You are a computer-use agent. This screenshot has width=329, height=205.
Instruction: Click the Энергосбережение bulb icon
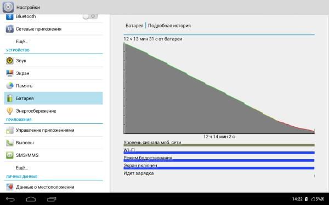point(10,111)
